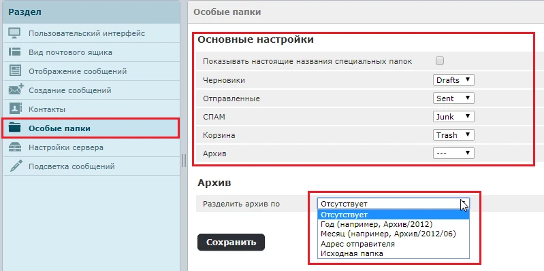Click the folder icon beside Особые папки
This screenshot has width=544, height=271.
[x=15, y=128]
